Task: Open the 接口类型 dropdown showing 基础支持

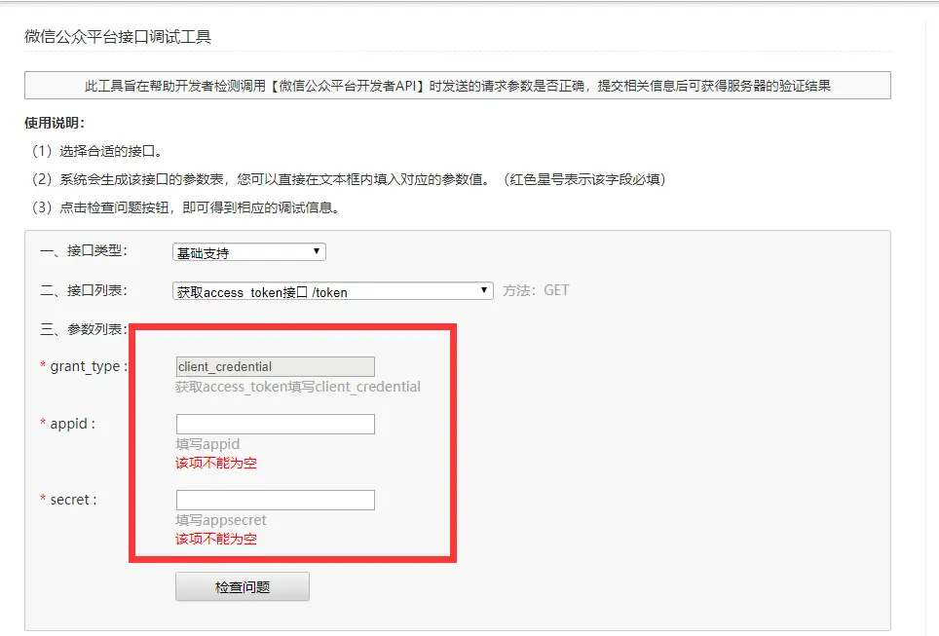Action: [x=249, y=252]
